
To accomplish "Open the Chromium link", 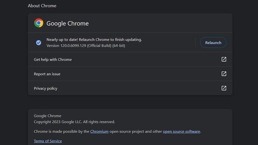I will point(99,131).
